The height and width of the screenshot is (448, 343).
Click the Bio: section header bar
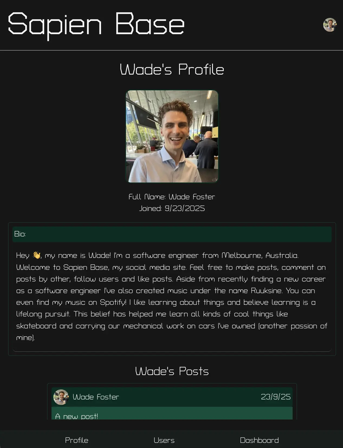[x=172, y=234]
